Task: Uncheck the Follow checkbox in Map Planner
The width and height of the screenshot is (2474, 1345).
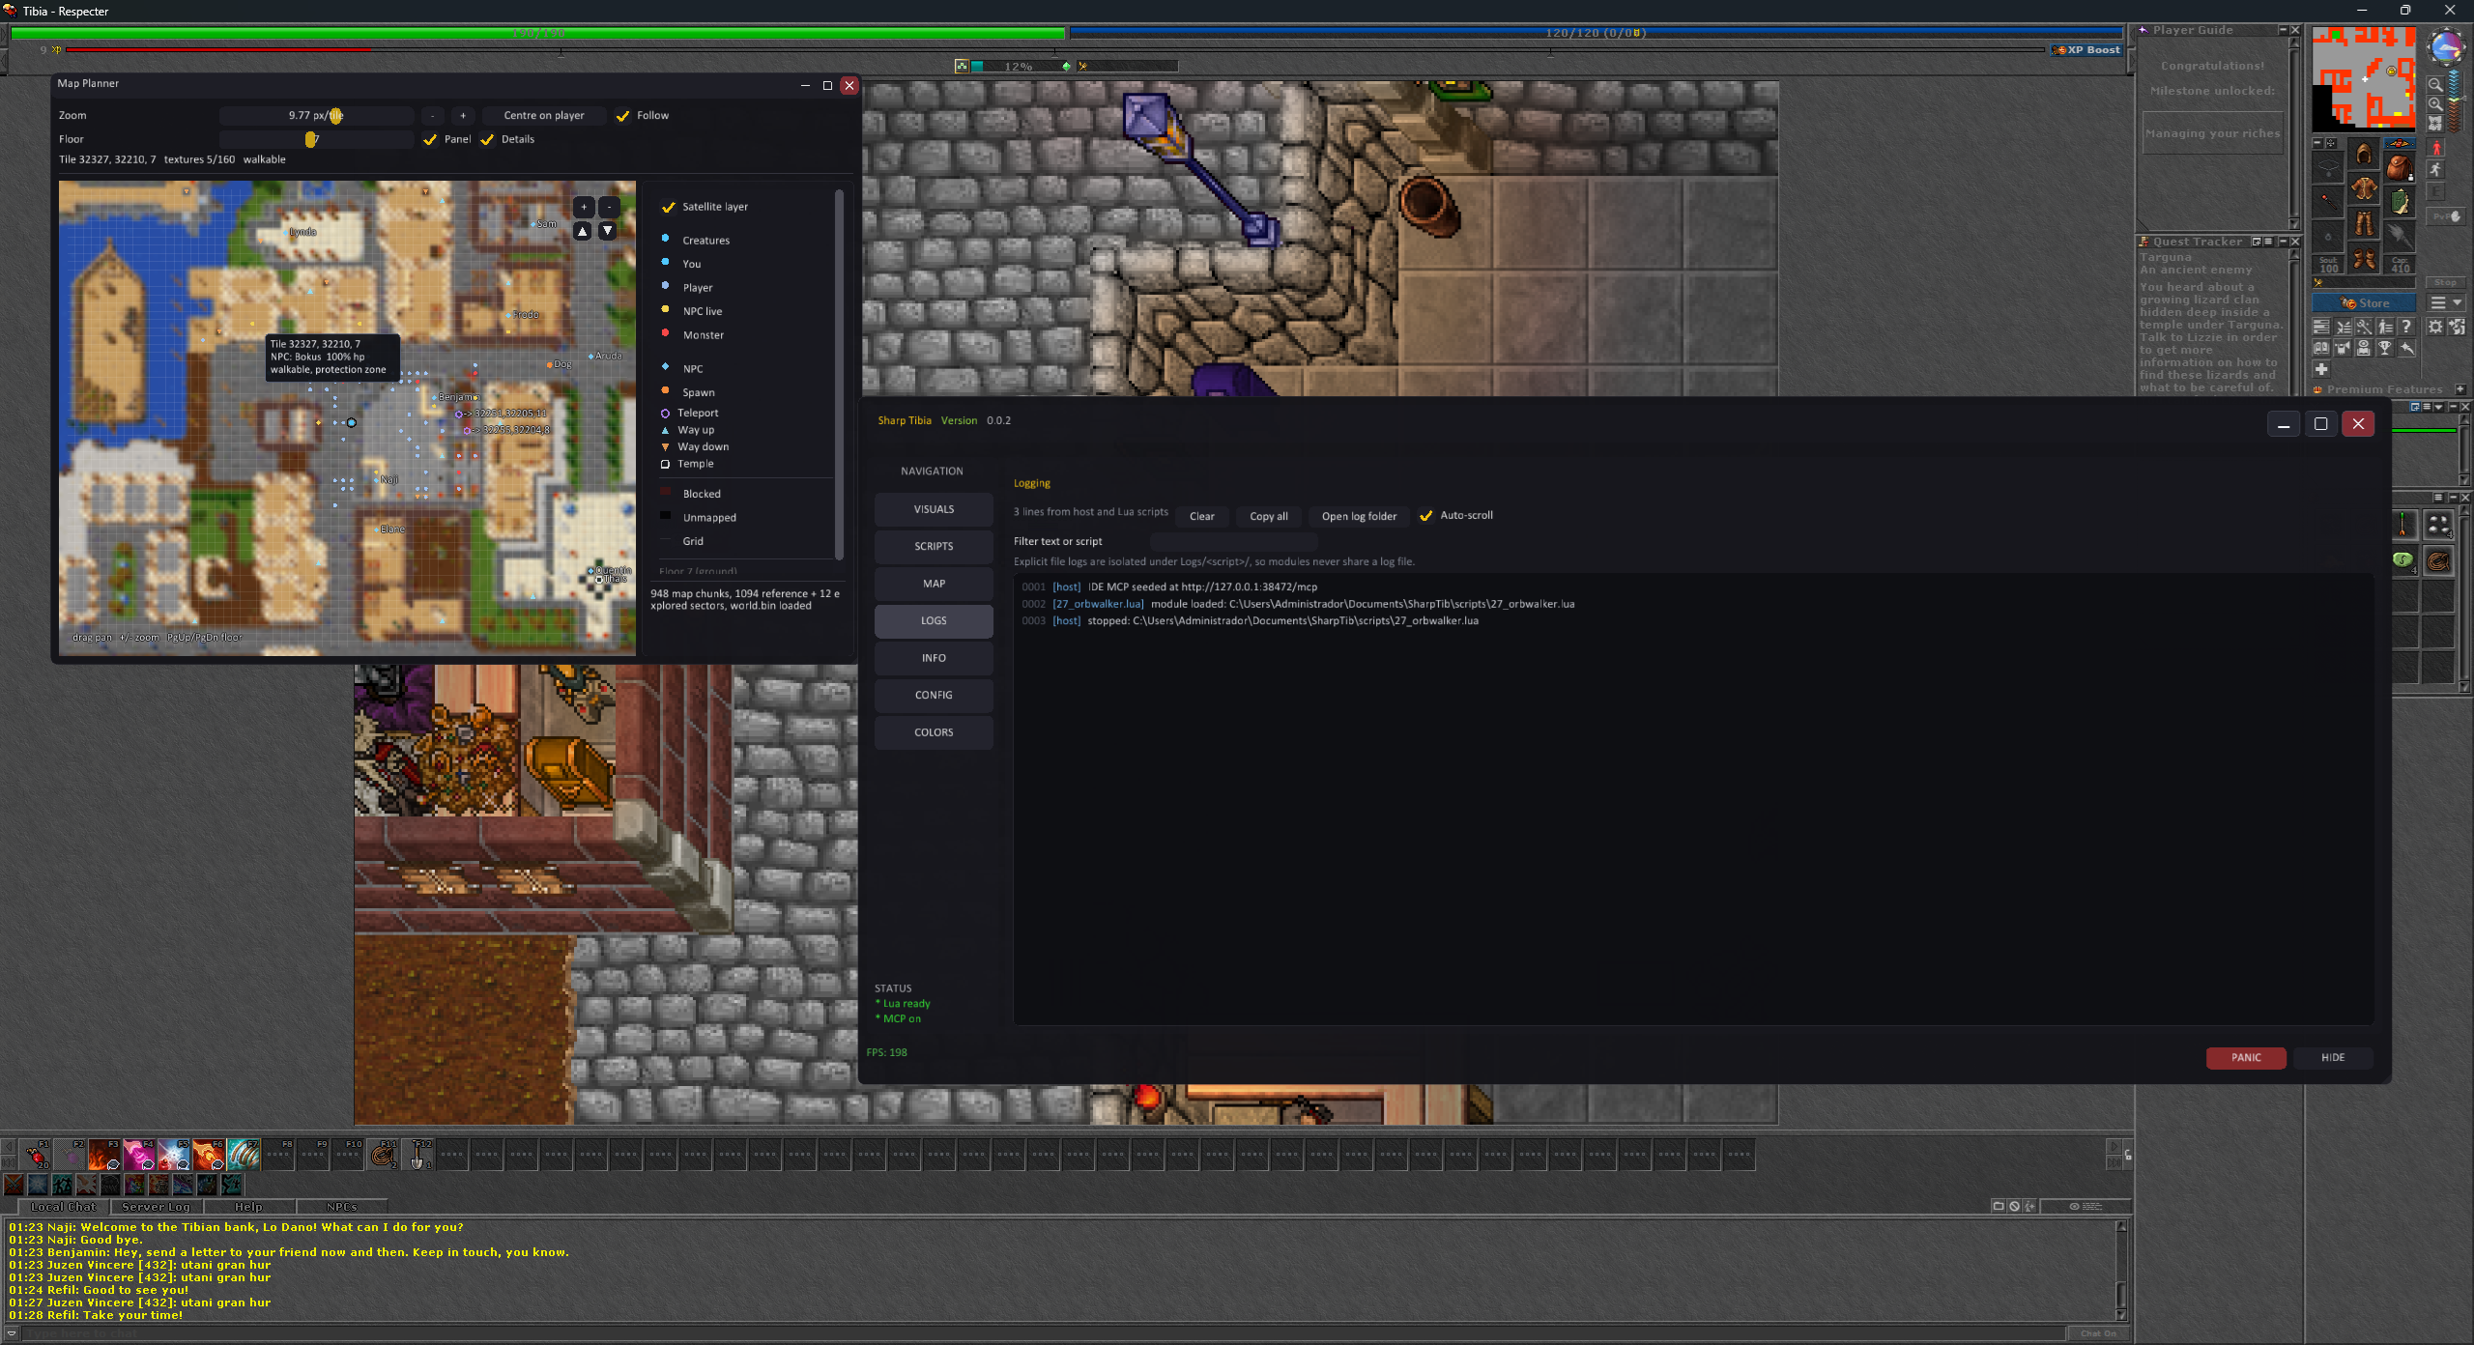Action: (x=623, y=116)
